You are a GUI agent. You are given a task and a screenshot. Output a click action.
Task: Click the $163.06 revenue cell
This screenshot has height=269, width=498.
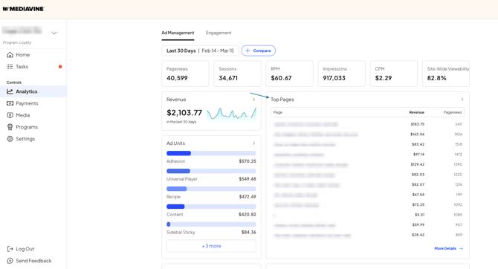[x=417, y=134]
